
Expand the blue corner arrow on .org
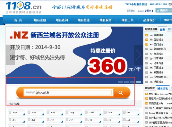[x=81, y=114]
